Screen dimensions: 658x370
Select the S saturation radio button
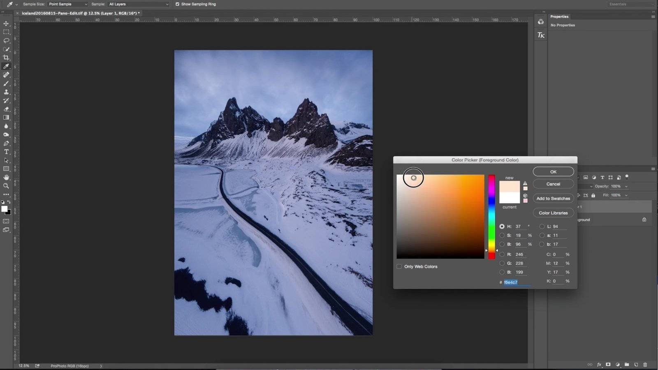502,236
